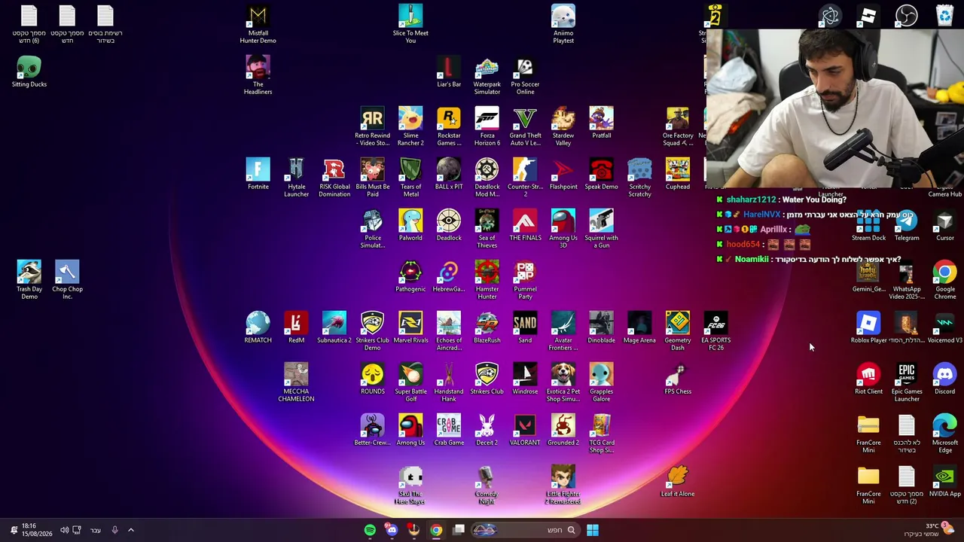Open Discord from the taskbar
Viewport: 964px width, 542px height.
point(392,530)
